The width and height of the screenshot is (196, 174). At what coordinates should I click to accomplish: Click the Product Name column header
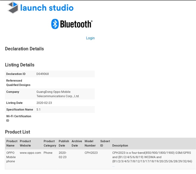pos(12,143)
